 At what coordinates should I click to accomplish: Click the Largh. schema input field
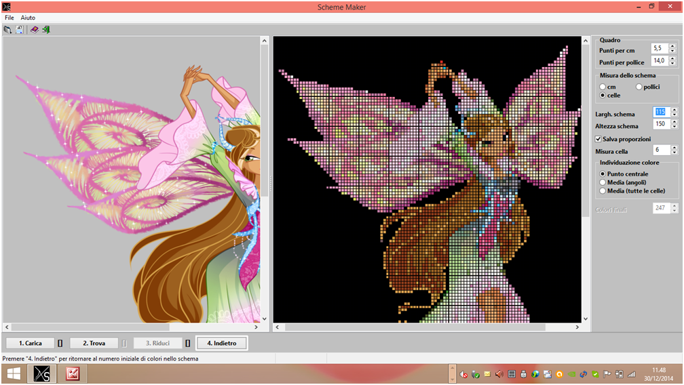[662, 112]
